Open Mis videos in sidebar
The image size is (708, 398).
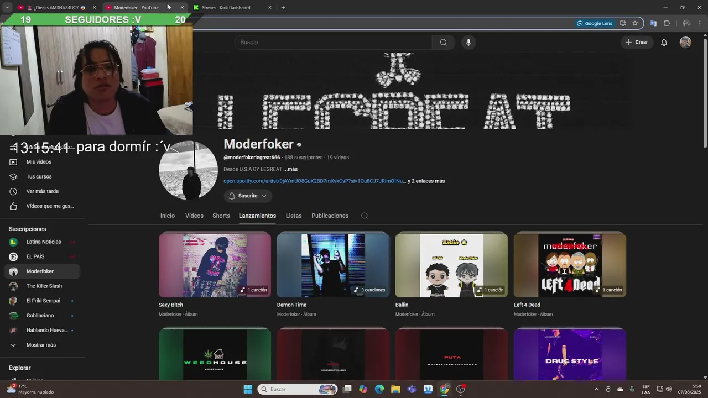point(43,162)
